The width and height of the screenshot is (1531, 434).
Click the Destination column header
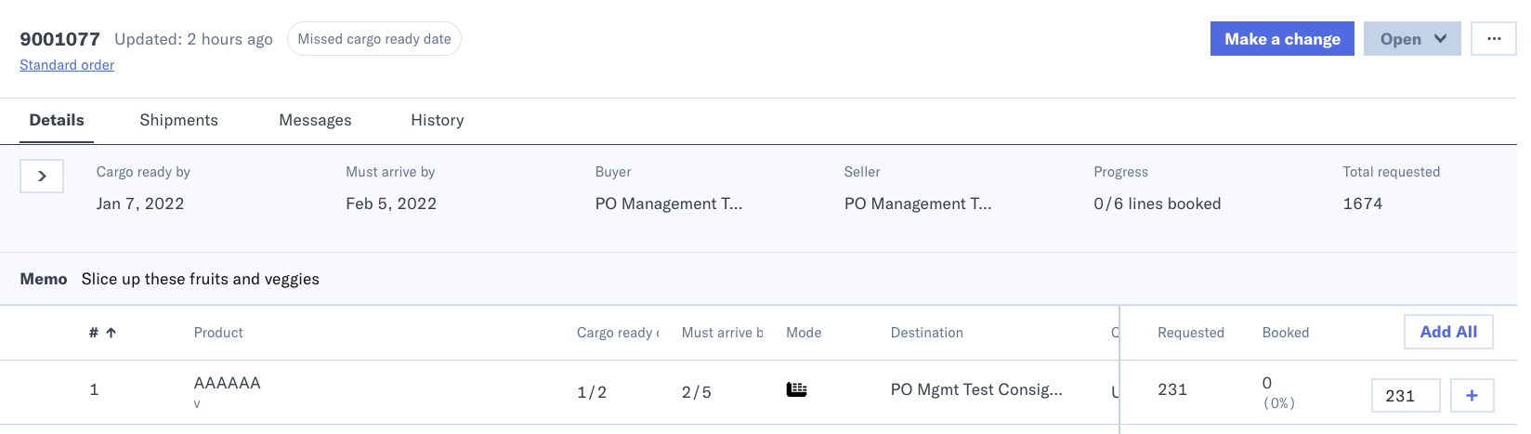927,333
